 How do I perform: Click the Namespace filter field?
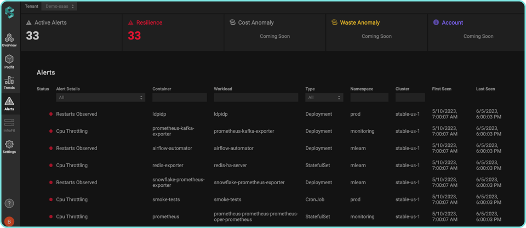pyautogui.click(x=369, y=98)
